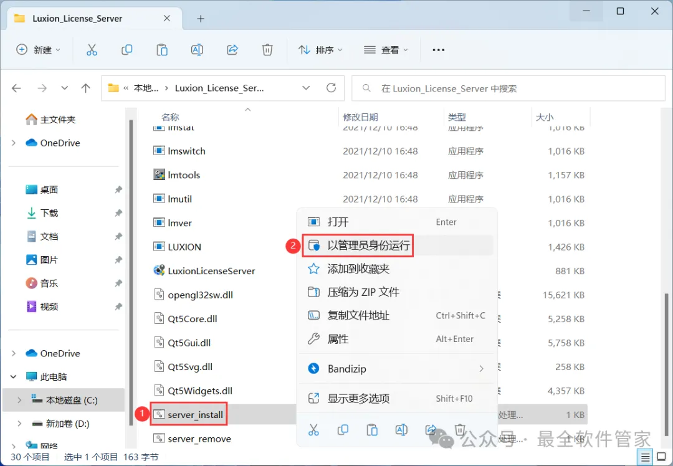Open recent locations dropdown arrow
This screenshot has height=466, width=673.
64,88
